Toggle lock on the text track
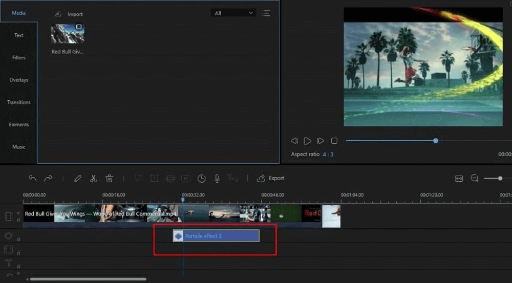Screen dimensions: 512x283 [19, 266]
